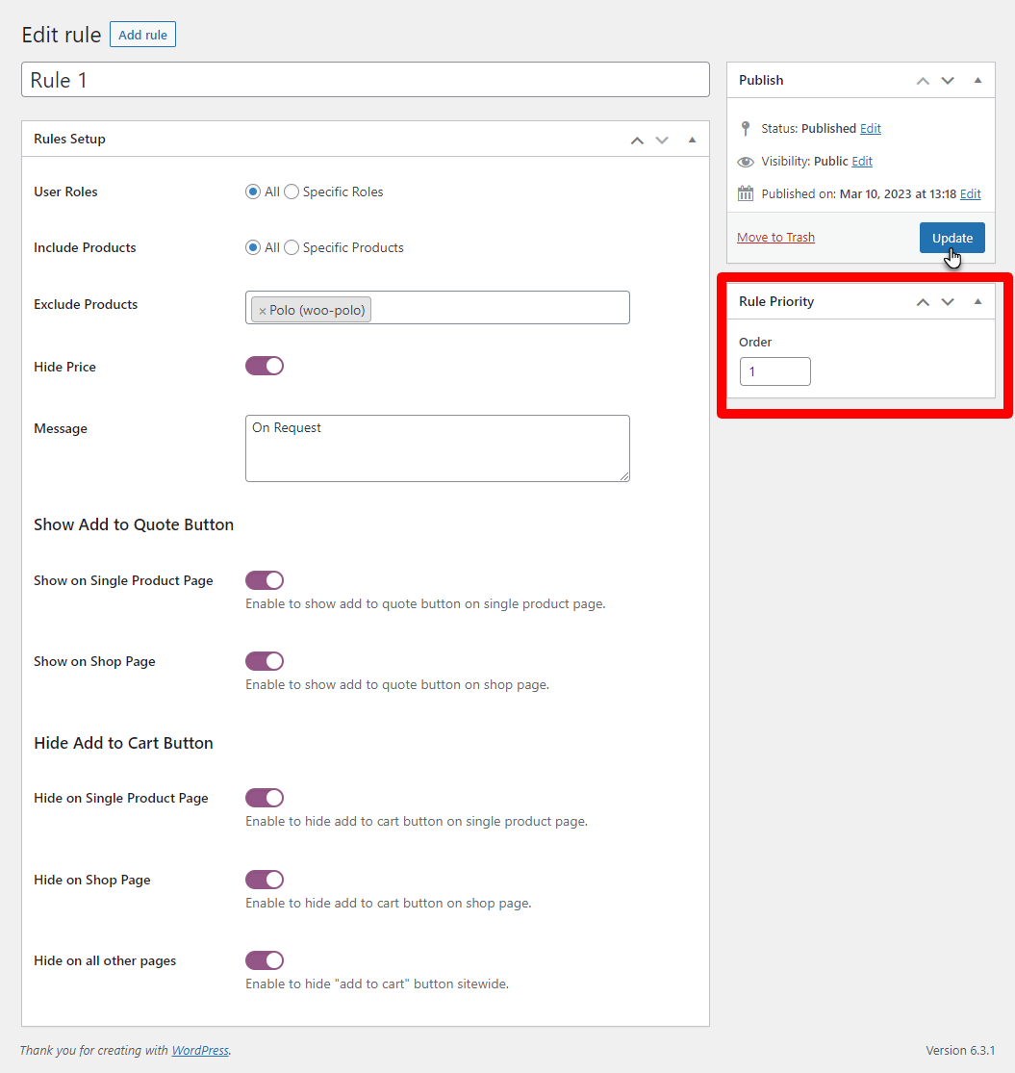
Task: Collapse the Rules Setup panel
Action: (692, 140)
